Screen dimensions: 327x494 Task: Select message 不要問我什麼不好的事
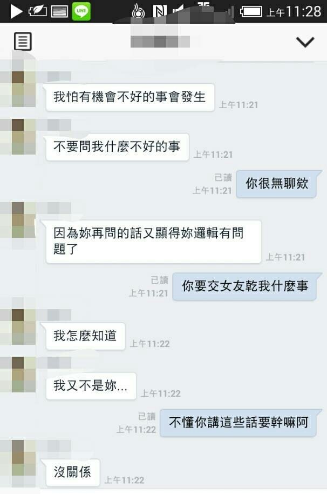pos(117,147)
